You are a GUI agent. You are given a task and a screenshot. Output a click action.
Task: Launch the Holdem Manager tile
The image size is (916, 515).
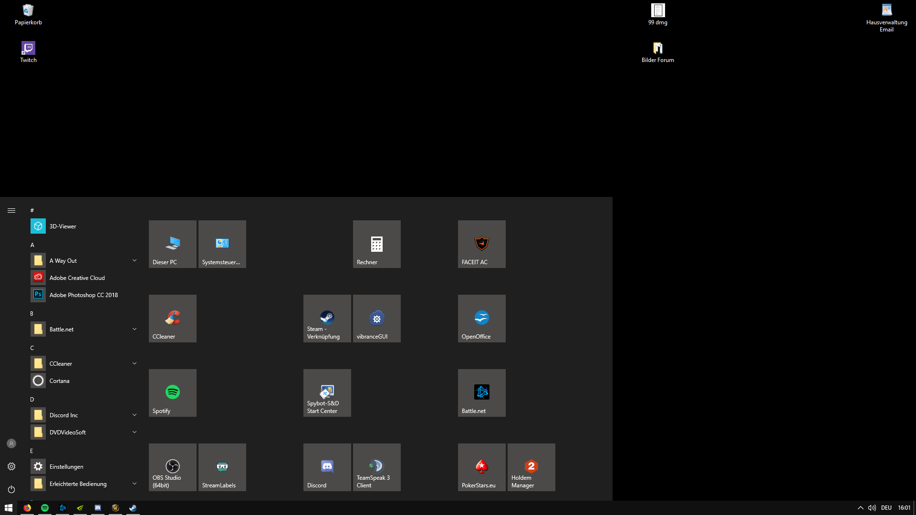[531, 467]
